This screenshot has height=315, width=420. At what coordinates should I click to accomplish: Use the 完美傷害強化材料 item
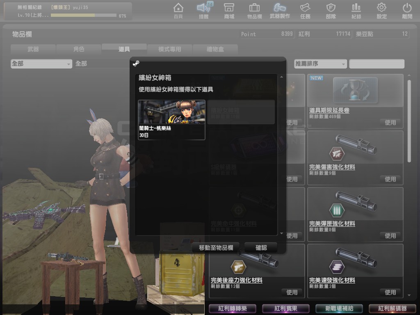[390, 179]
